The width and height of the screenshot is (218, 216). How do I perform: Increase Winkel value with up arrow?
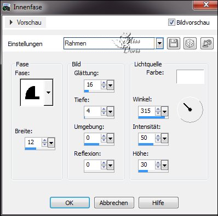coord(158,109)
